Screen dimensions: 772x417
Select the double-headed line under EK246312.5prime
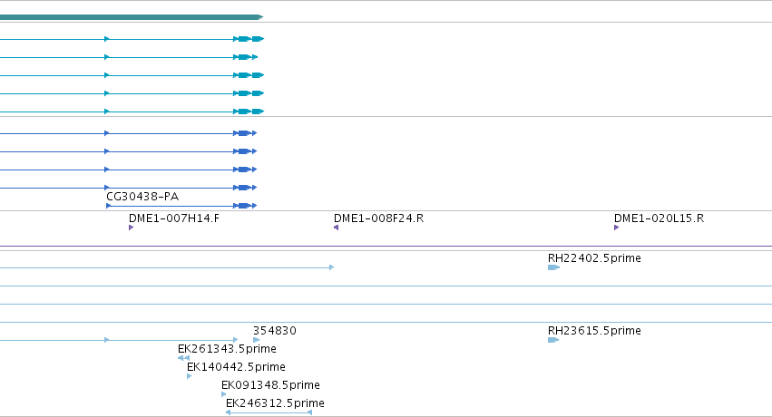tap(269, 412)
